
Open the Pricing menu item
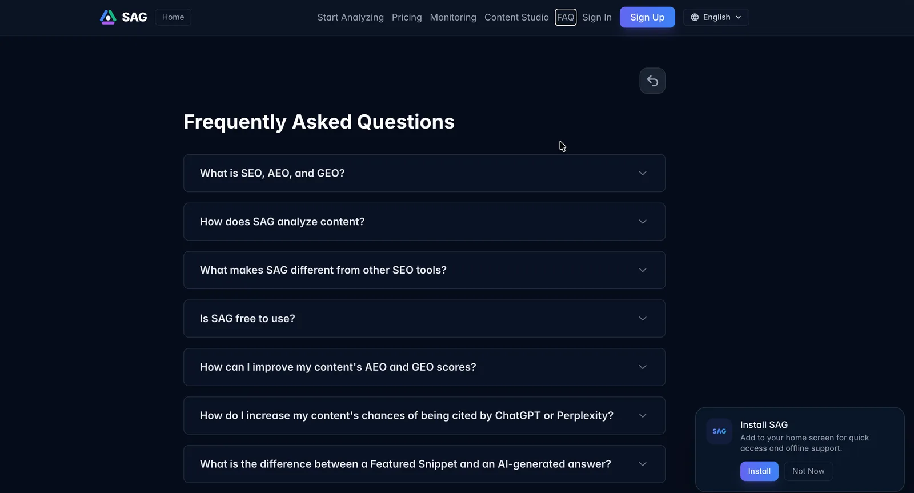[x=407, y=17]
